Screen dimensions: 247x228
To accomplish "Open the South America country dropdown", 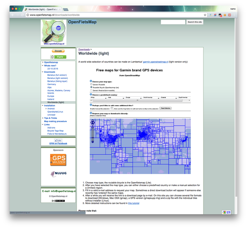I will pyautogui.click(x=184, y=98).
